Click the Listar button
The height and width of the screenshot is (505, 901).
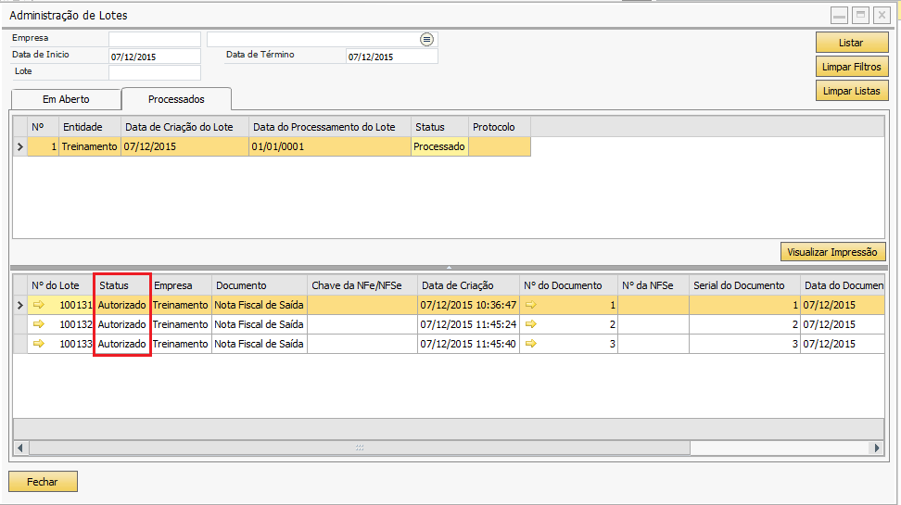(852, 43)
